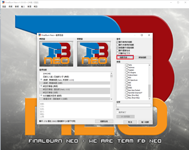Image resolution: width=189 pixels, height=150 pixels.
Task: Check the FDS filter box
Action: point(127,85)
